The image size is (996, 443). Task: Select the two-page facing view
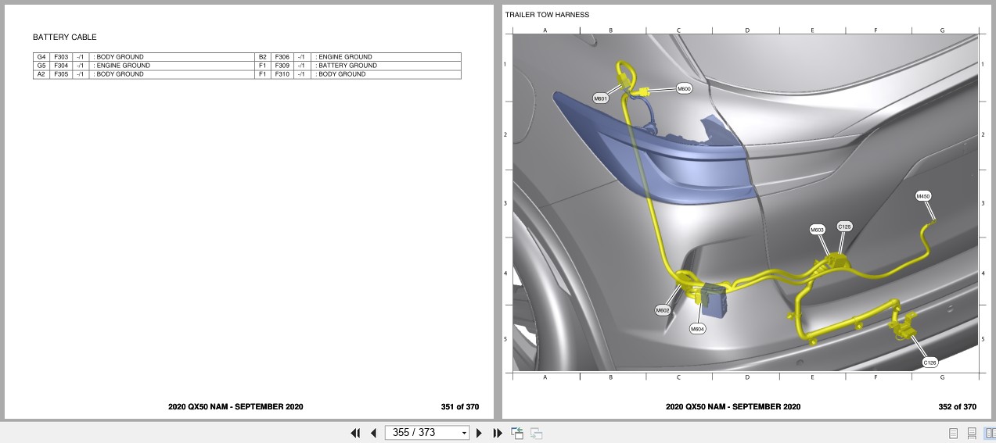(x=990, y=433)
